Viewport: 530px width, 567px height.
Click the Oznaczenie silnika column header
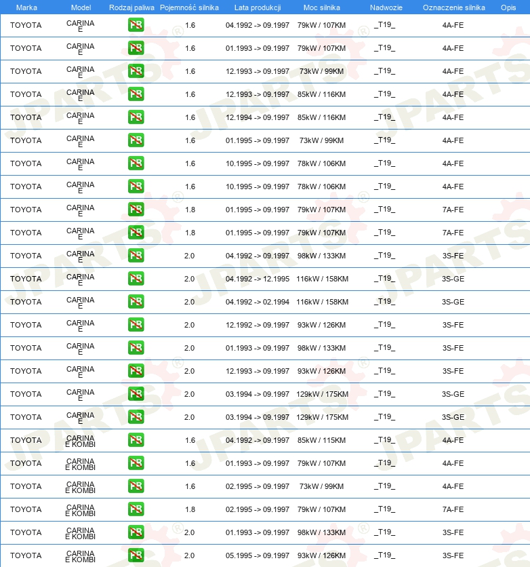(454, 7)
